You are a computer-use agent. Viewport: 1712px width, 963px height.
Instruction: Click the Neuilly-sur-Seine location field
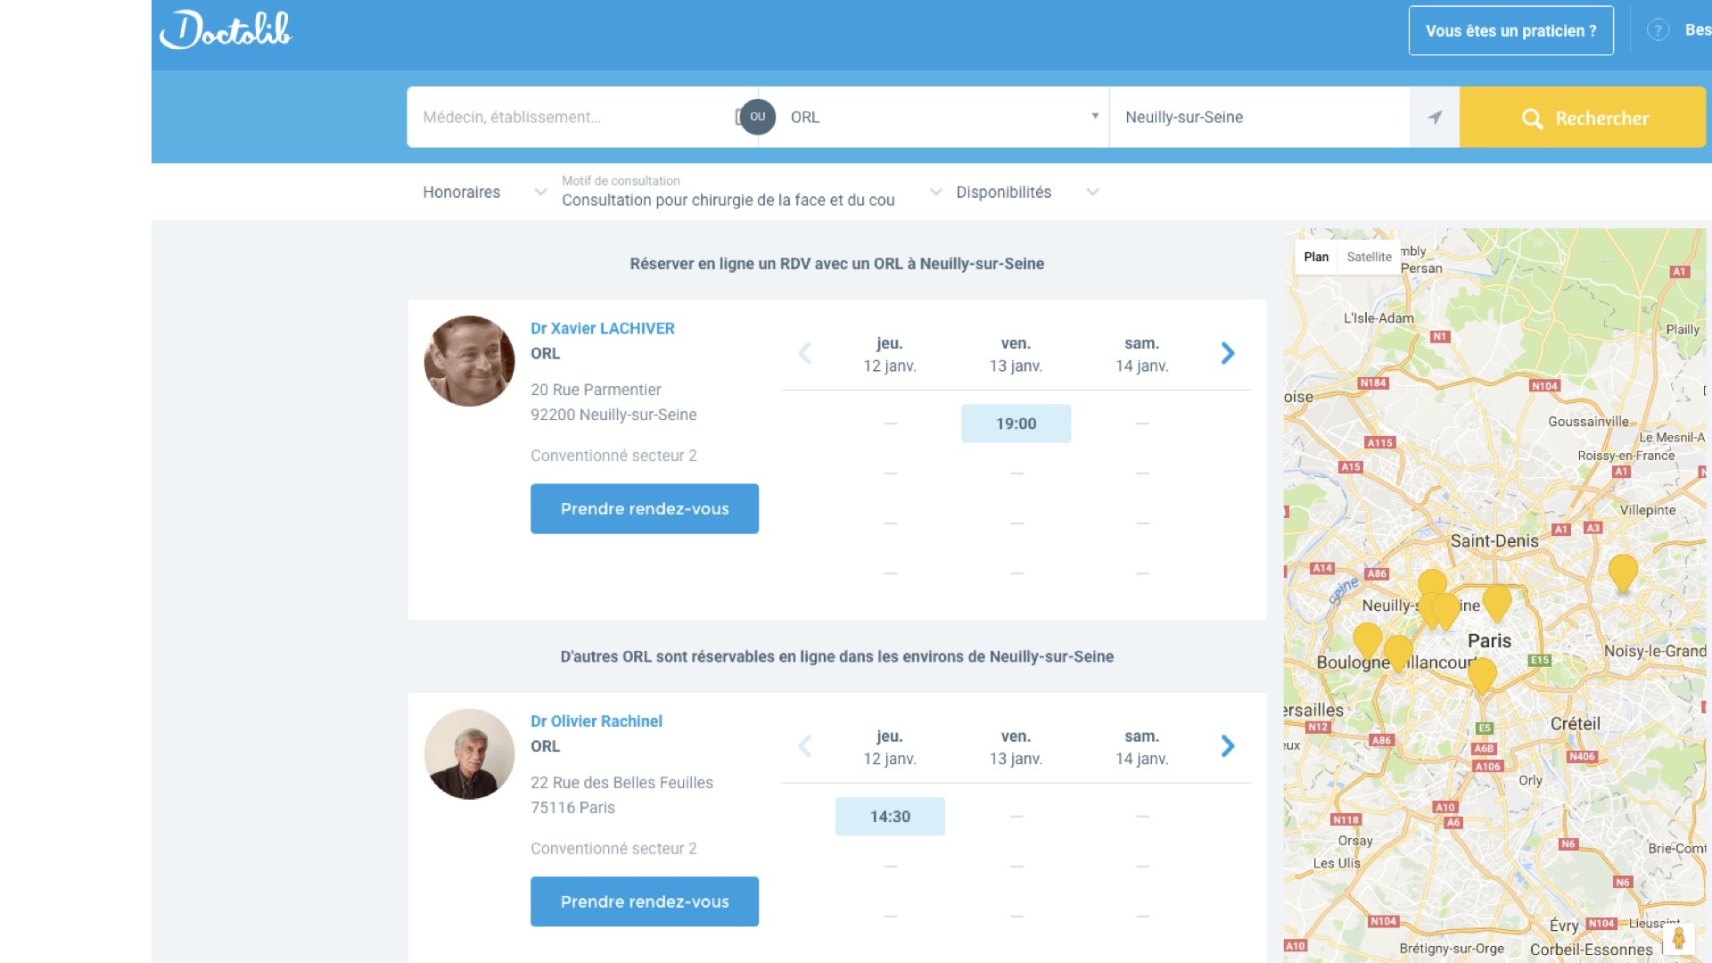pos(1259,117)
